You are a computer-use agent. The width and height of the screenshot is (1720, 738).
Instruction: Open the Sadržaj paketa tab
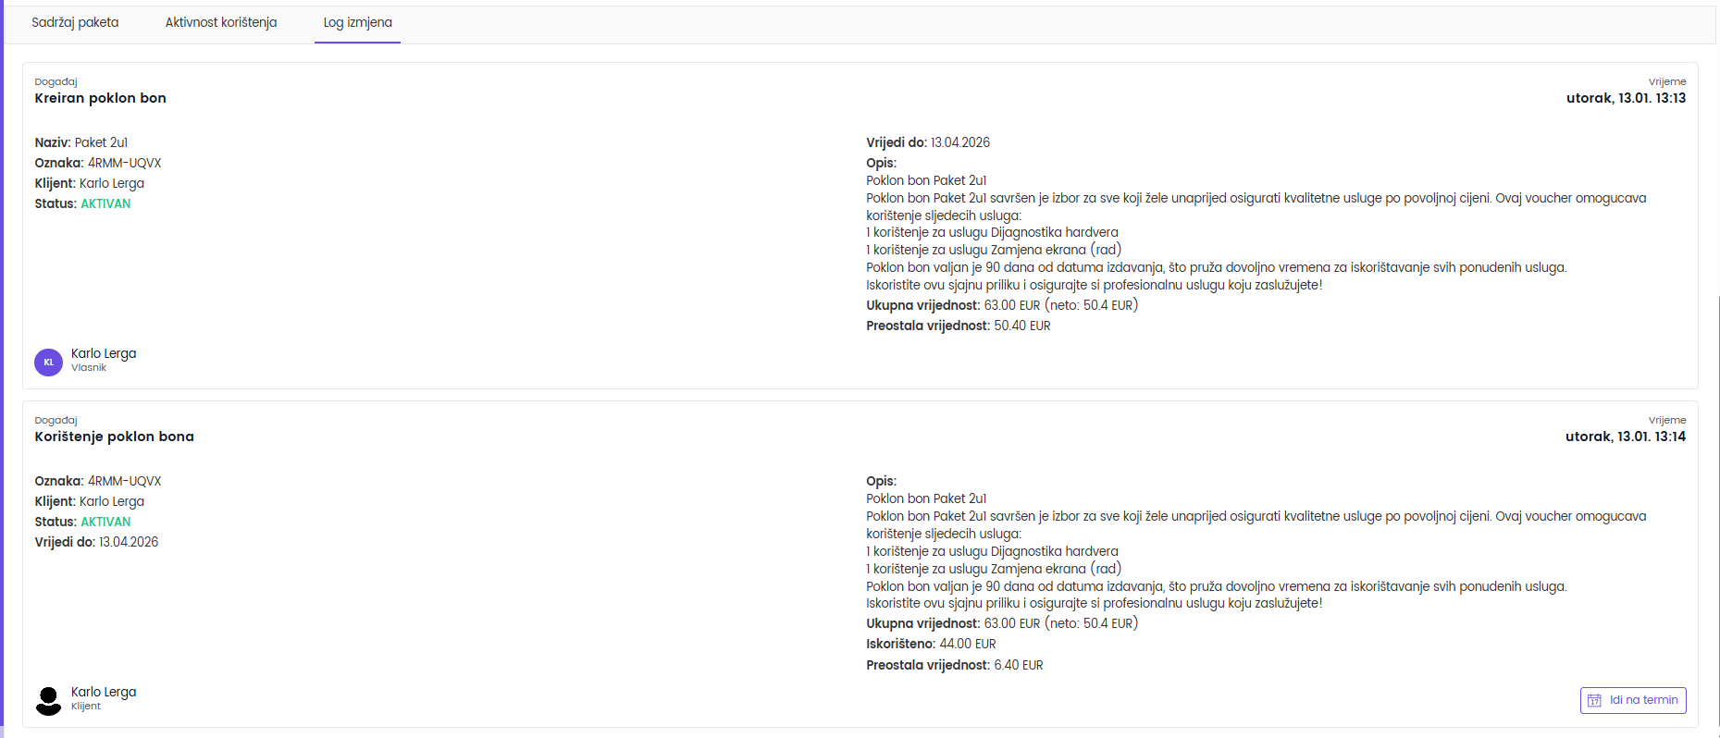pyautogui.click(x=75, y=22)
